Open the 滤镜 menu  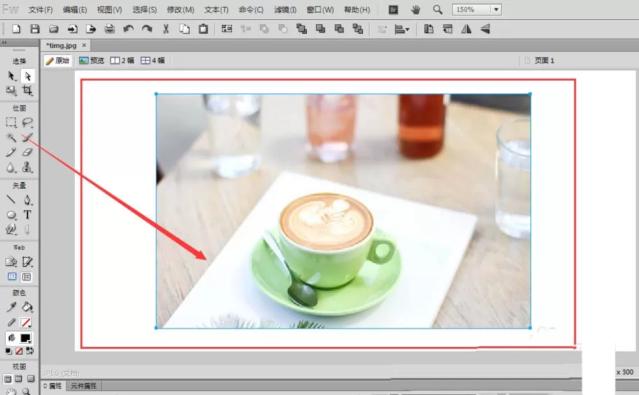click(x=285, y=10)
